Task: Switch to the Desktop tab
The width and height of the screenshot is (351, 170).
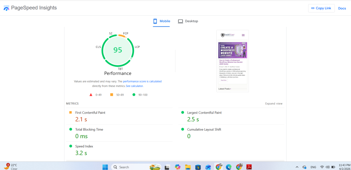Action: click(x=188, y=21)
